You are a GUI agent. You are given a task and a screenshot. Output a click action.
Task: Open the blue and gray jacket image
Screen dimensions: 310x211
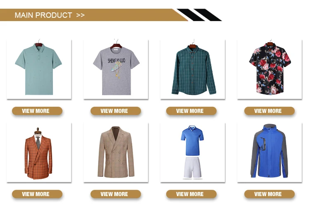(x=269, y=152)
